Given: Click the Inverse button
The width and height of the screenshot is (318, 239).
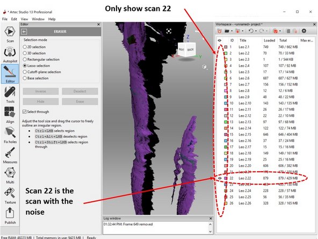Looking at the screenshot, I should pyautogui.click(x=41, y=92).
